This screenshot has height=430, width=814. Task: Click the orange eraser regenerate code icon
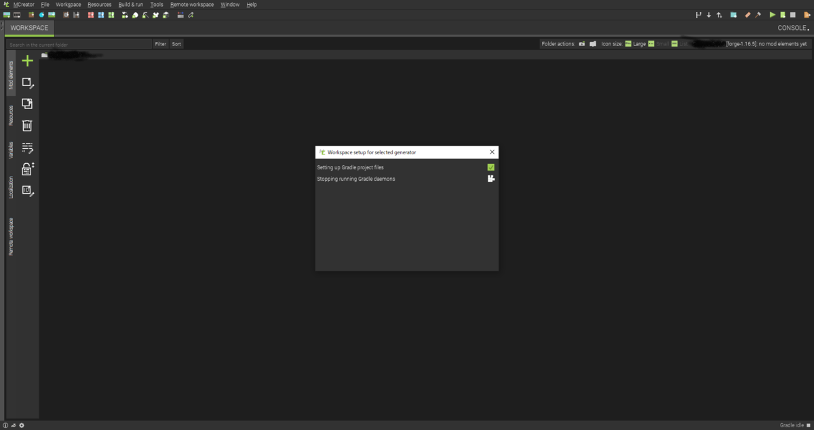point(748,15)
